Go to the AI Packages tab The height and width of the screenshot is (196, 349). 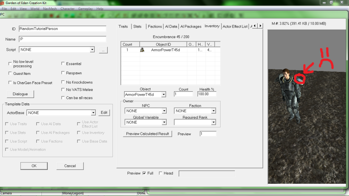coord(191,27)
